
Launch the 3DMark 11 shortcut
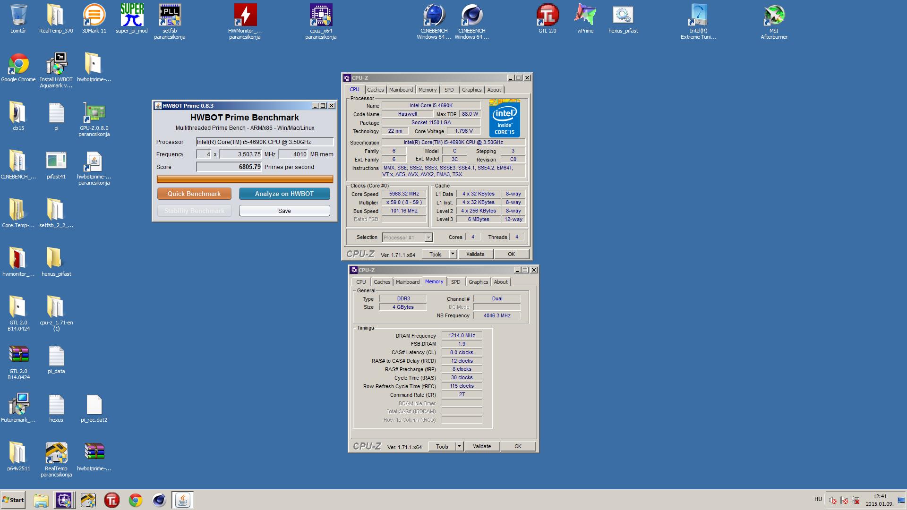94,15
